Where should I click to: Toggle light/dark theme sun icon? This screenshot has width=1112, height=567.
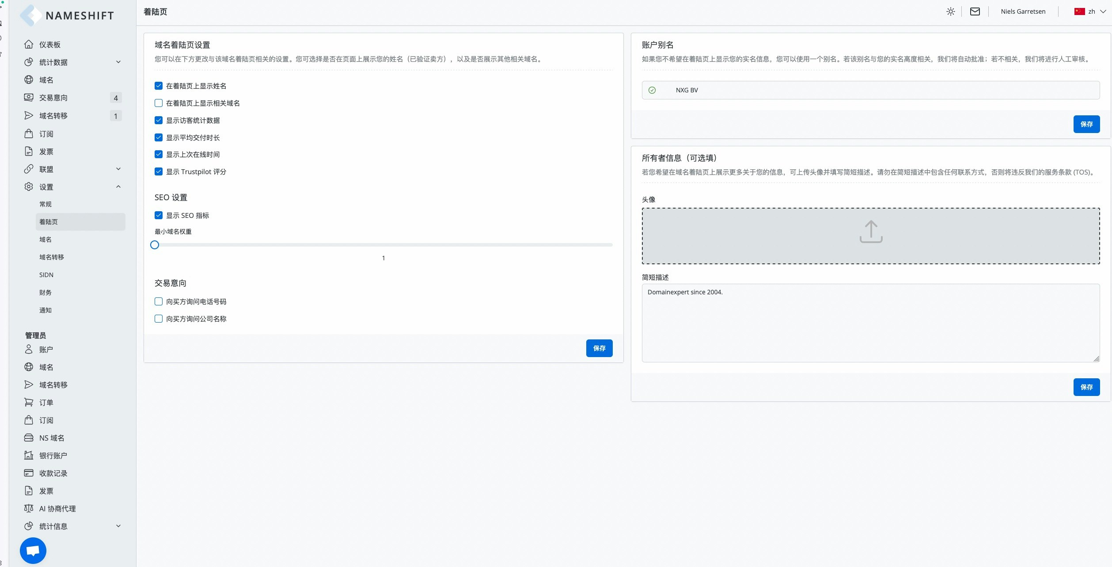[x=950, y=11]
